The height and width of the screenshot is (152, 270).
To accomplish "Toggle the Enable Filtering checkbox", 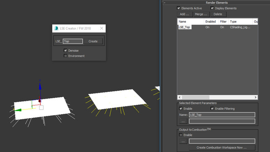I will pos(212,109).
